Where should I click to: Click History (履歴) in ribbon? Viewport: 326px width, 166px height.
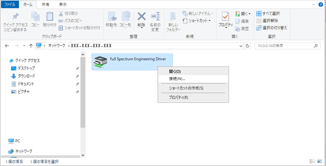(242, 29)
